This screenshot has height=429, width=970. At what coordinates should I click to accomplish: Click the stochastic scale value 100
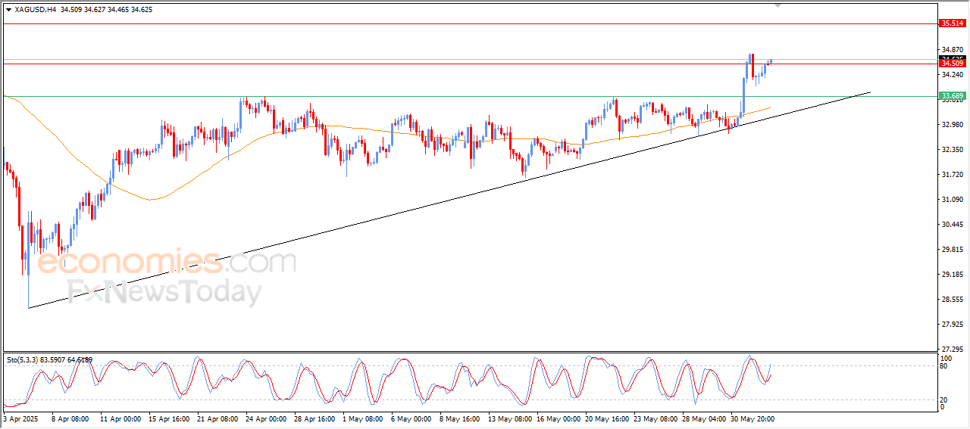tap(947, 358)
